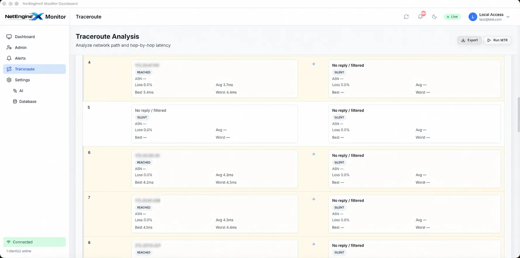Image resolution: width=520 pixels, height=258 pixels.
Task: Click the Run MTR button
Action: click(497, 40)
